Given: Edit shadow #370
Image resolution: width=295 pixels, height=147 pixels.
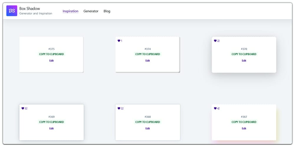Looking at the screenshot, I should coord(244,61).
